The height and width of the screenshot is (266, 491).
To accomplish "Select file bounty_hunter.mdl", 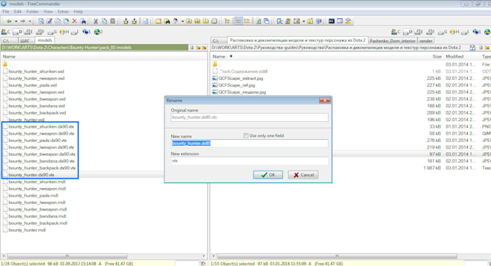I will click(27, 230).
